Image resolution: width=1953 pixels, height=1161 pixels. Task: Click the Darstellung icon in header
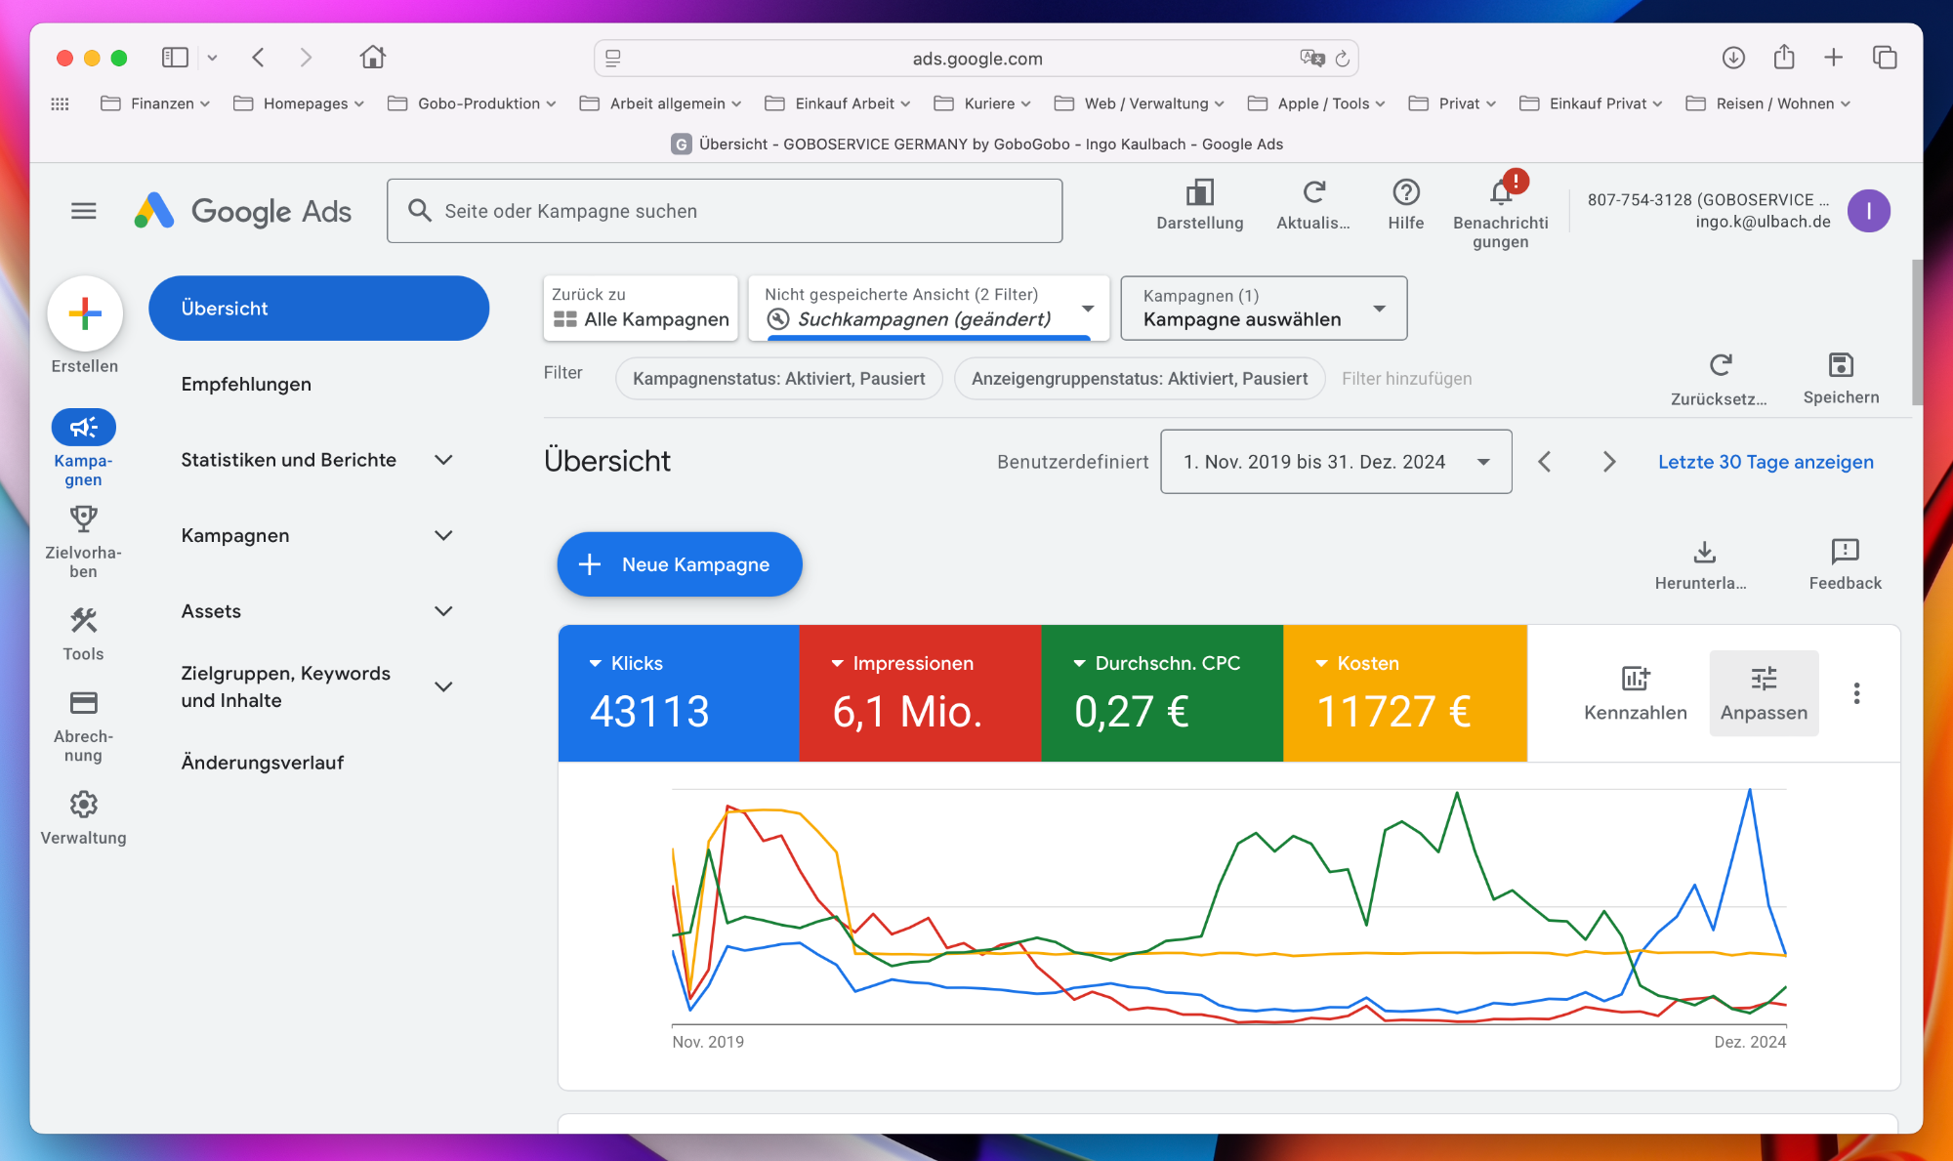pos(1199,192)
